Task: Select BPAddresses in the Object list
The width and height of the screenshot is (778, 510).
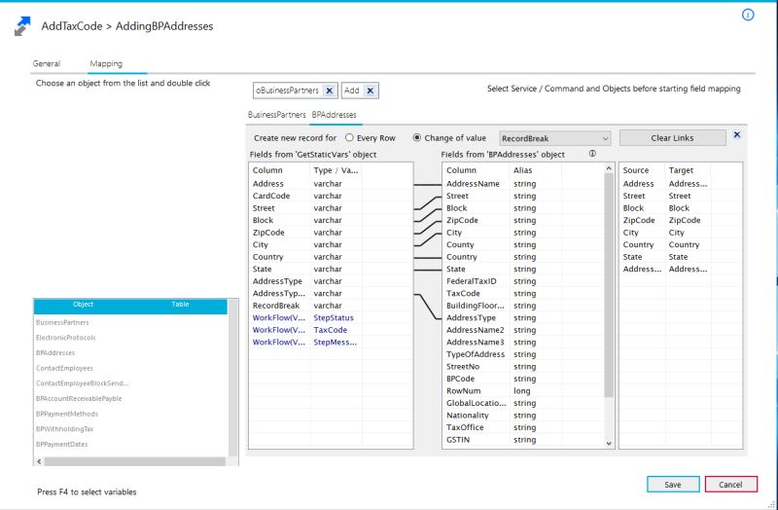Action: tap(55, 352)
